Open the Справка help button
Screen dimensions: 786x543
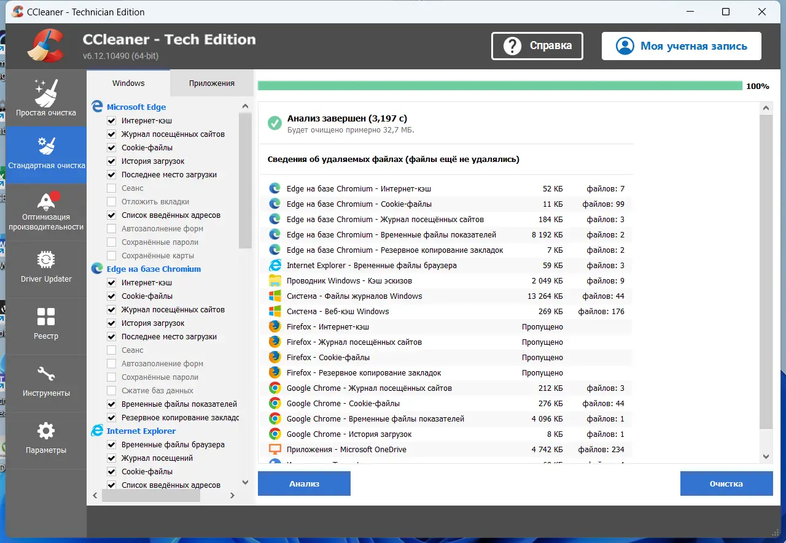pyautogui.click(x=537, y=46)
